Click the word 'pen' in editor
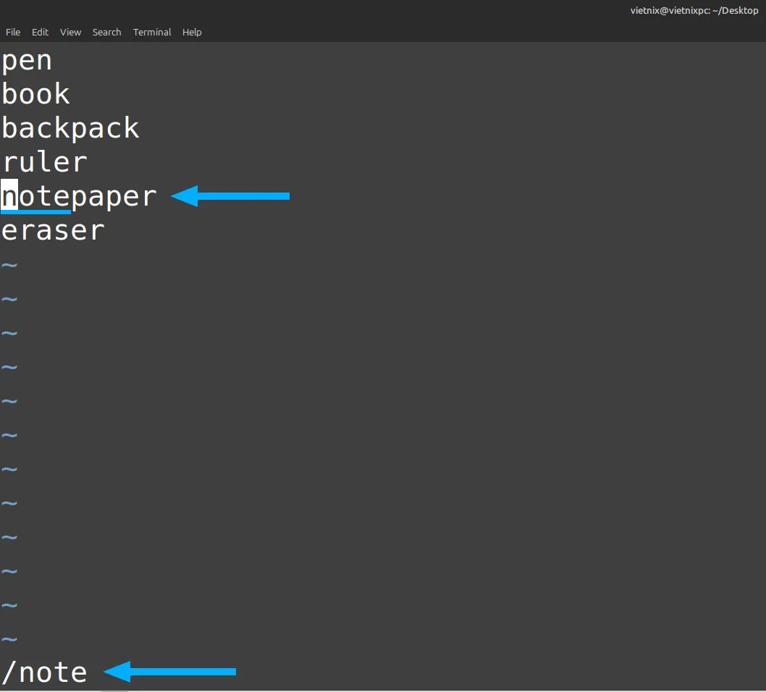Viewport: 766px width, 692px height. [x=27, y=62]
